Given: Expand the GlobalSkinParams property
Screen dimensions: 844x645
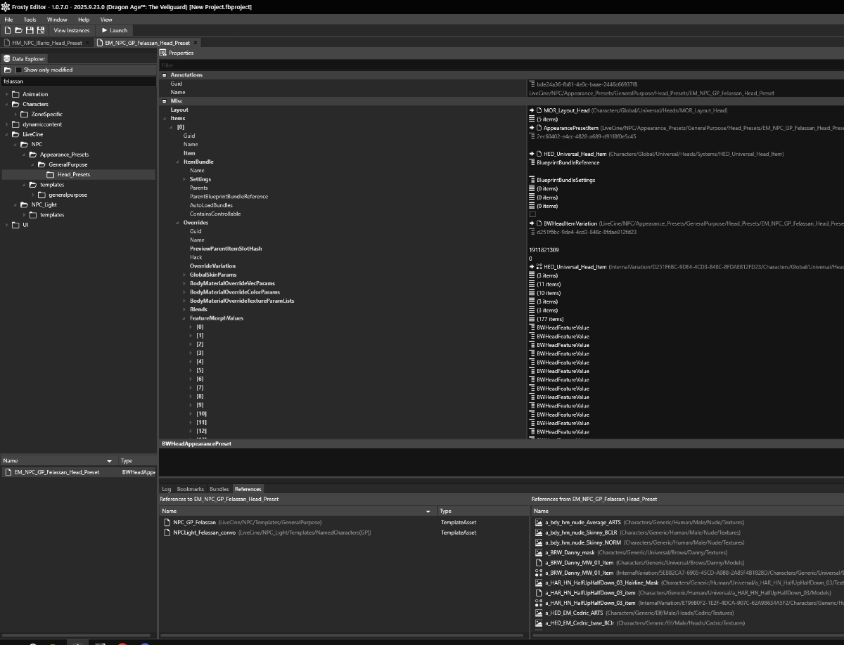Looking at the screenshot, I should point(184,275).
